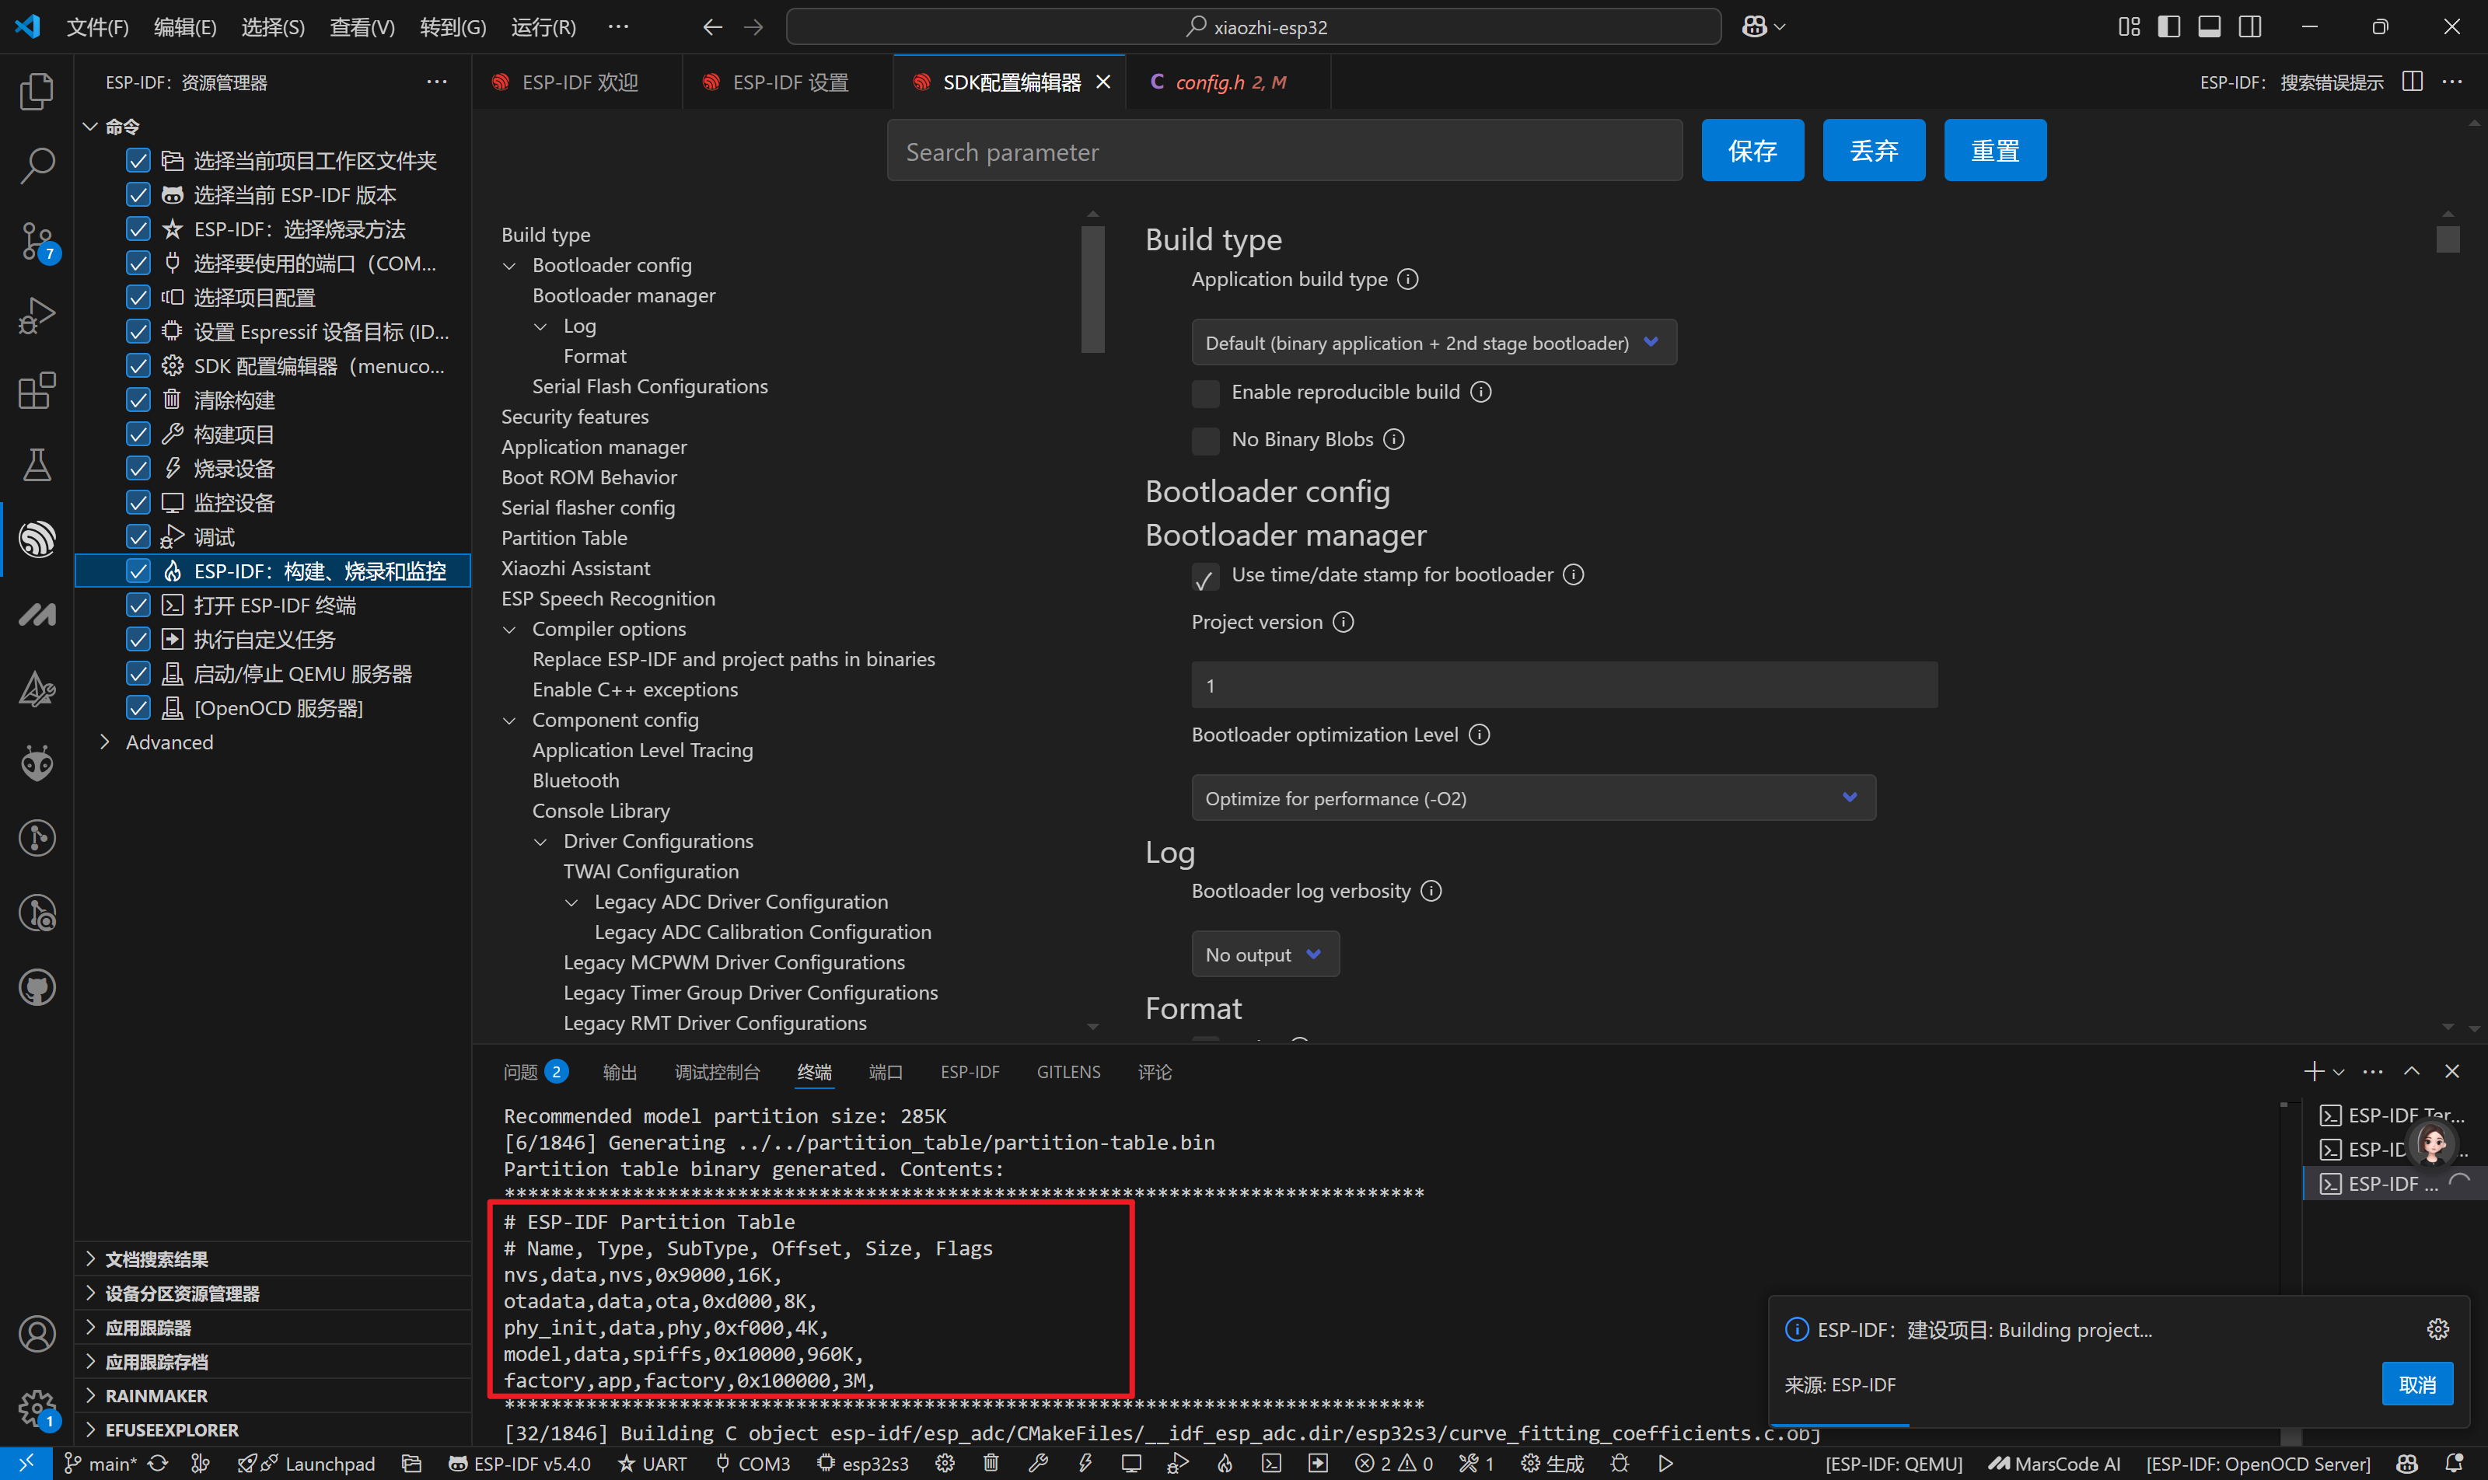Open the Source Control activity bar icon
2488x1480 pixels.
click(37, 240)
